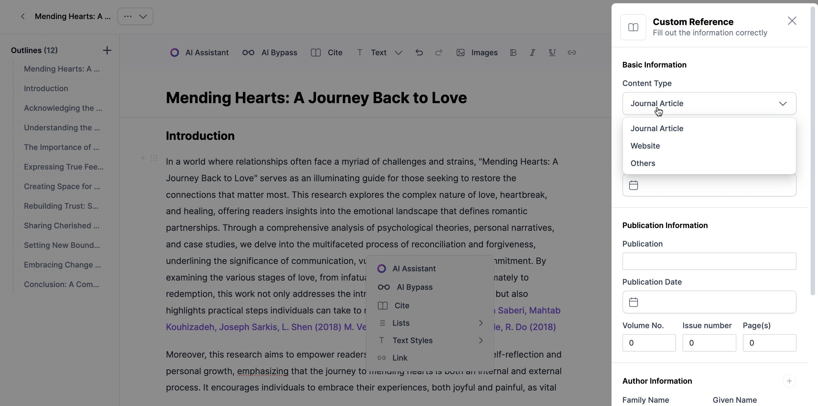818x406 pixels.
Task: Click the 'R. Do (2018)' citation link
Action: click(530, 327)
